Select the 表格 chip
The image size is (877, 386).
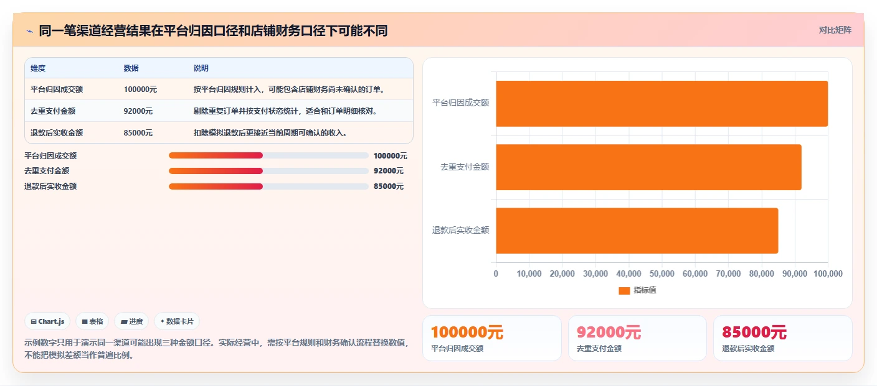(x=92, y=321)
